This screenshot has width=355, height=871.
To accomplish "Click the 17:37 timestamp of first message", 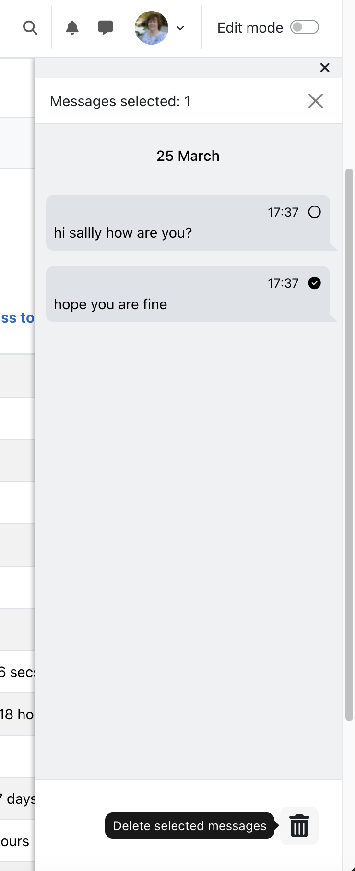I will point(283,212).
